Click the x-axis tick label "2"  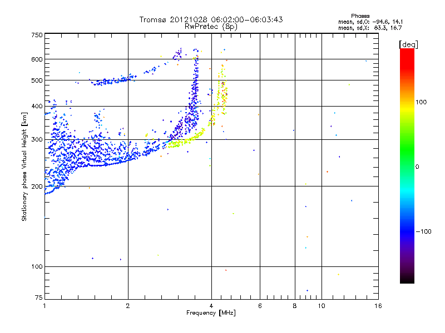tap(128, 306)
